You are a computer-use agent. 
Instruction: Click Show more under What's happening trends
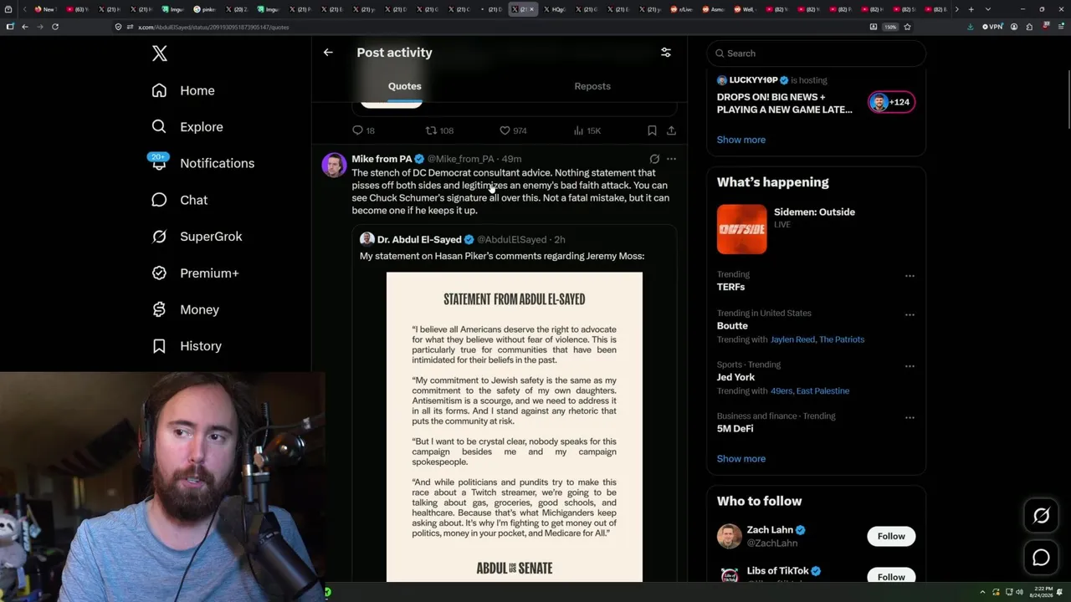pos(741,458)
